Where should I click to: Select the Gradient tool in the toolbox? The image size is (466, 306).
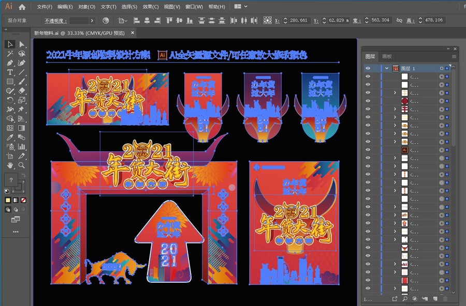click(x=21, y=128)
